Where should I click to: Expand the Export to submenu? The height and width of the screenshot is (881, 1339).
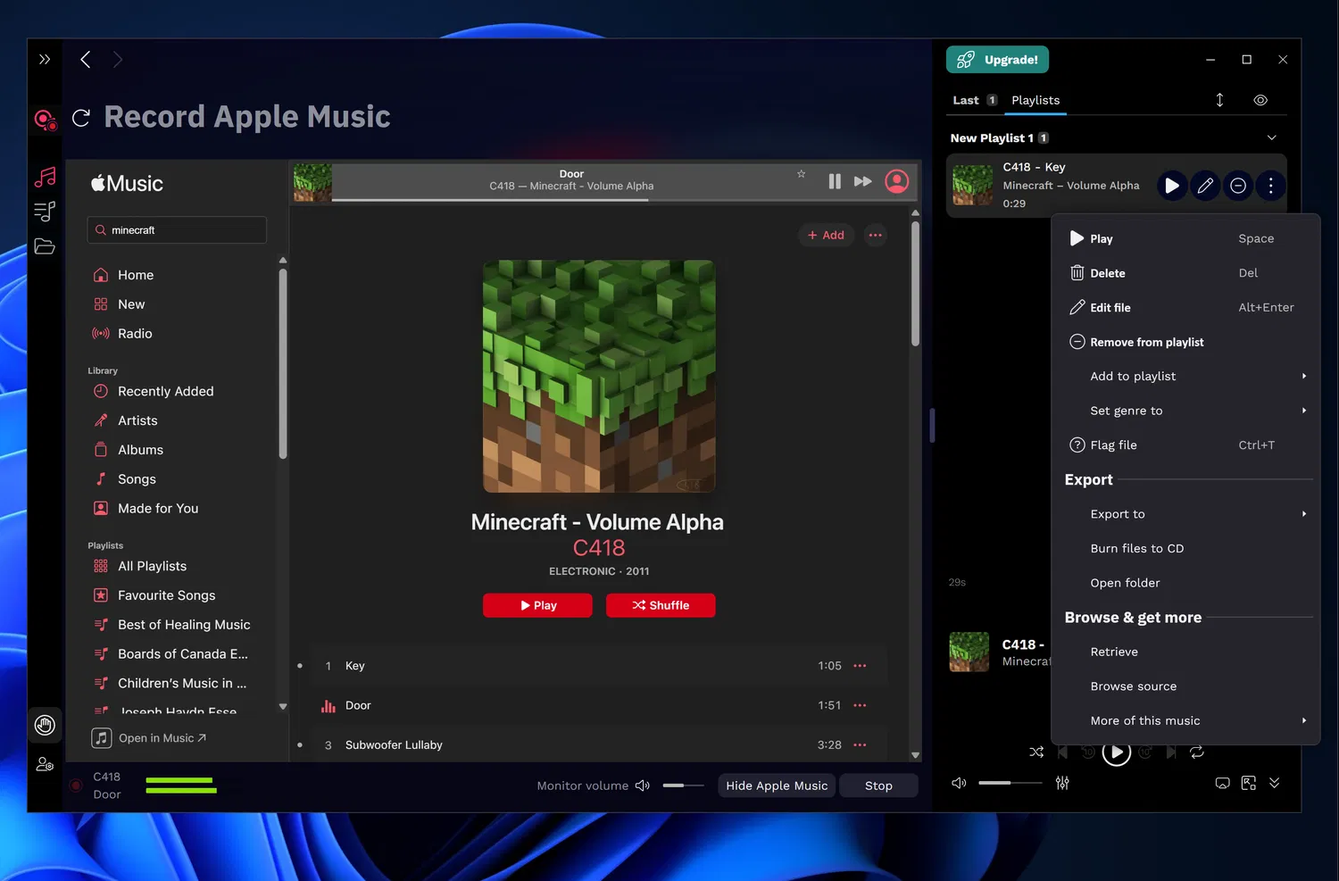[x=1184, y=514]
